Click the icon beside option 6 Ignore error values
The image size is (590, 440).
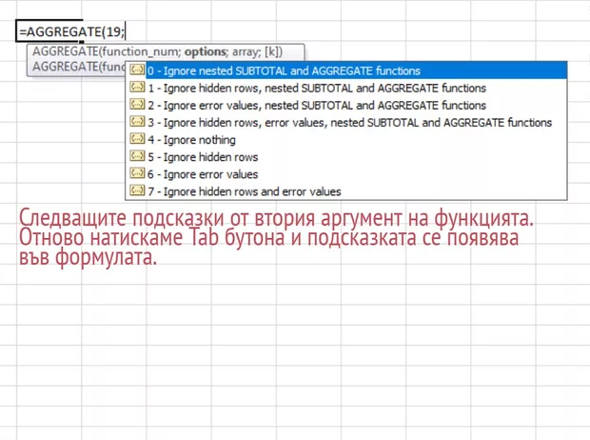[x=137, y=173]
